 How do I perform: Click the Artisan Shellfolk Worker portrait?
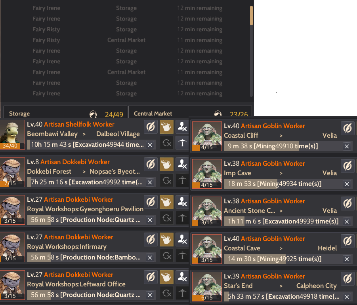(x=12, y=135)
